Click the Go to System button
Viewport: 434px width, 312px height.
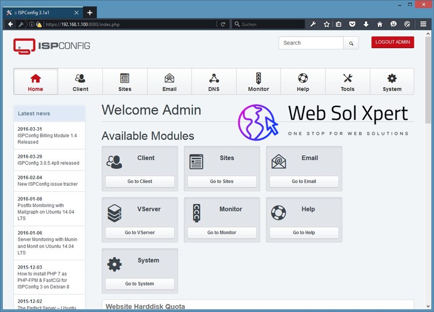(x=140, y=284)
